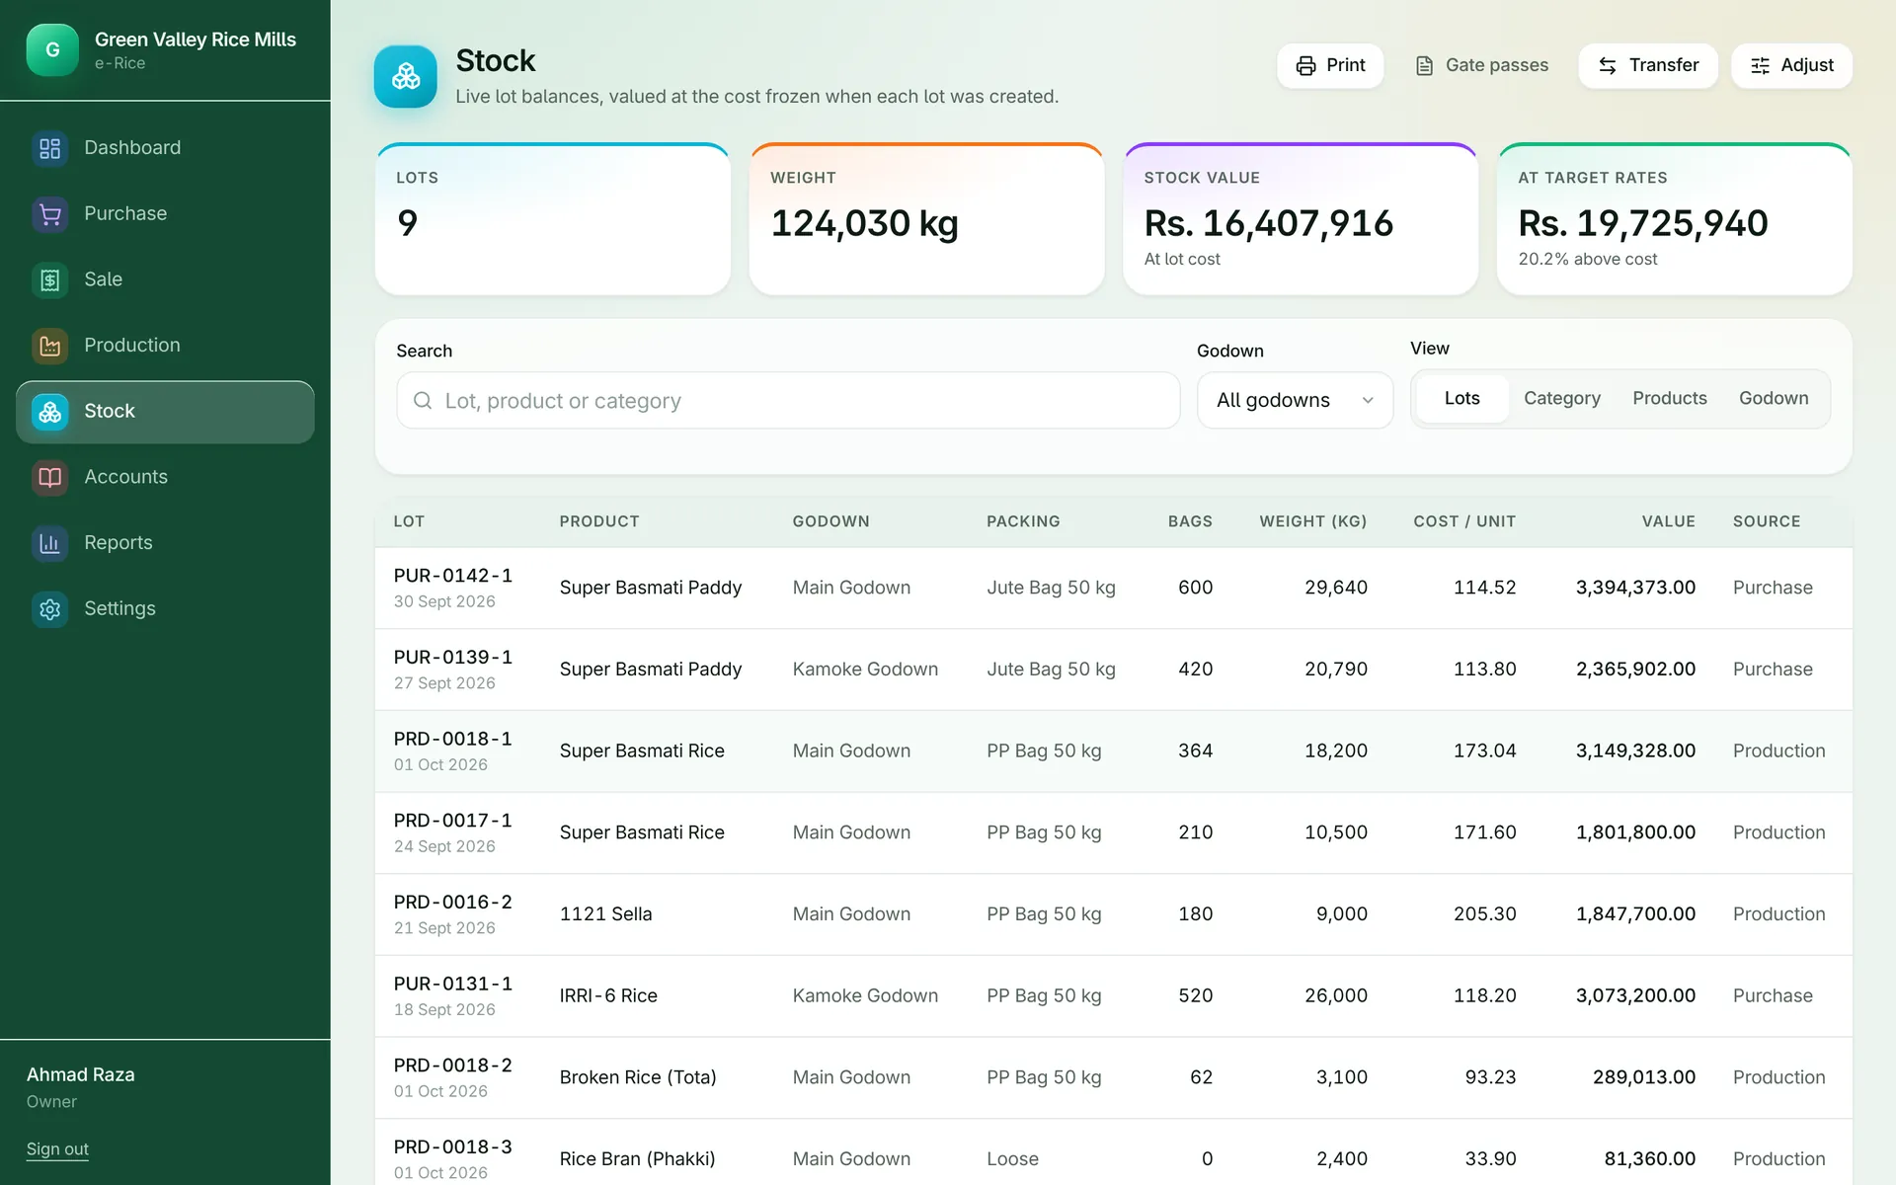
Task: Click Broken Rice (Tota) product
Action: pyautogui.click(x=638, y=1077)
